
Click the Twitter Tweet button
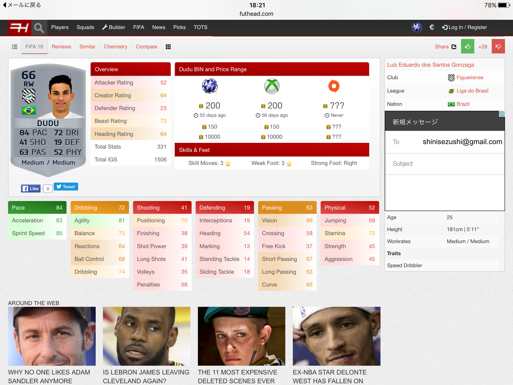66,186
